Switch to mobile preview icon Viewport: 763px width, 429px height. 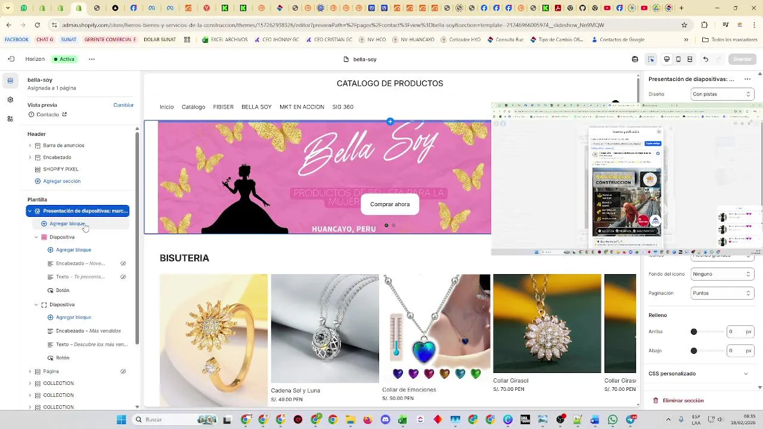(678, 59)
